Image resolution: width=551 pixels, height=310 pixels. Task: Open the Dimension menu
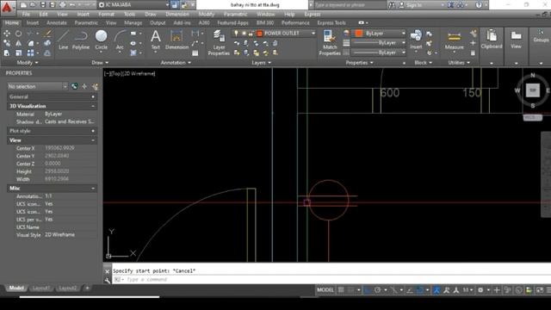click(177, 14)
